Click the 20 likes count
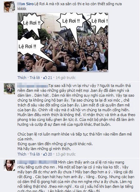Image resolution: width=140 pixels, height=192 pixels. tap(50, 154)
